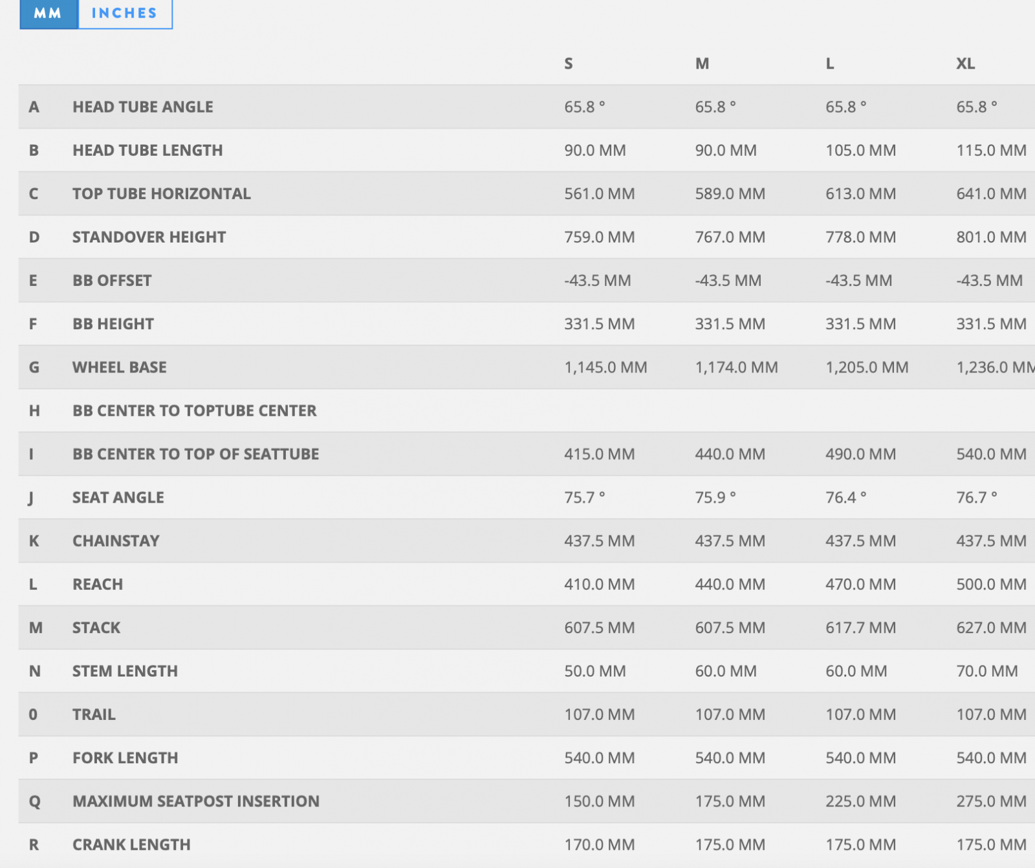1035x868 pixels.
Task: Click the 115.0 MM head tube length value
Action: (992, 150)
